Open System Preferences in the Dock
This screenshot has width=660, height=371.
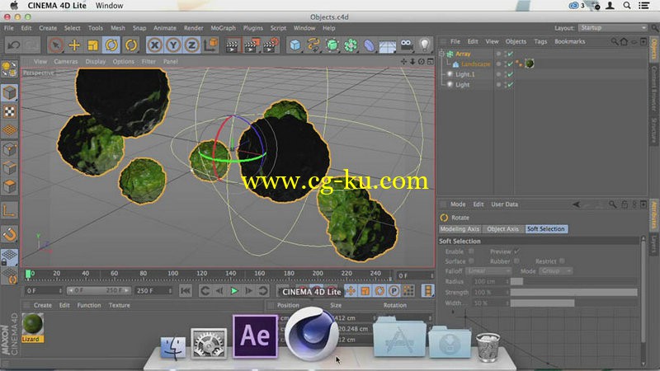point(209,344)
